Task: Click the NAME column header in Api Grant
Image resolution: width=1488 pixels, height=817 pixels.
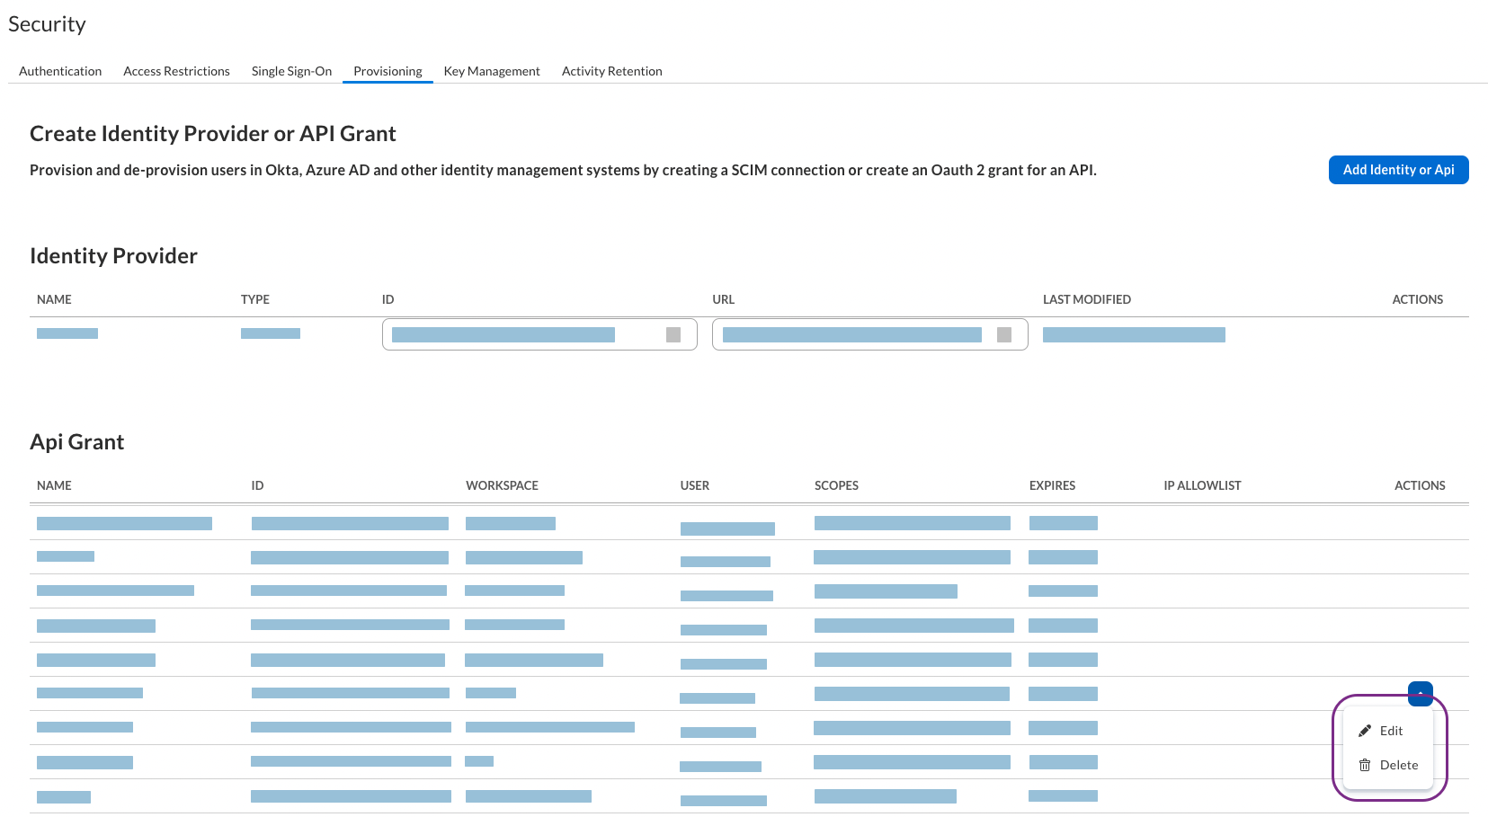Action: pyautogui.click(x=53, y=485)
